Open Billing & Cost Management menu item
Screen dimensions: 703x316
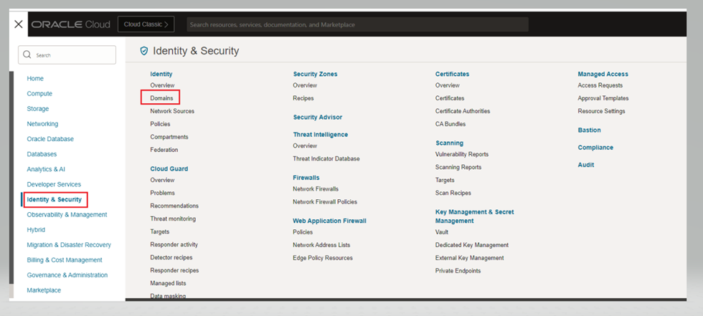tap(65, 260)
